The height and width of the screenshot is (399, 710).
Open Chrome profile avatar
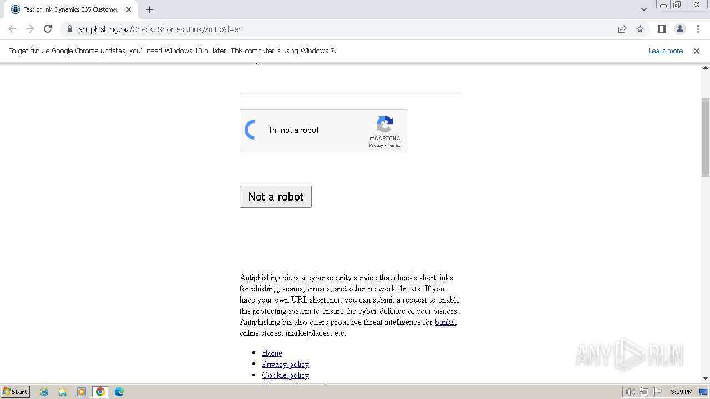(x=680, y=29)
